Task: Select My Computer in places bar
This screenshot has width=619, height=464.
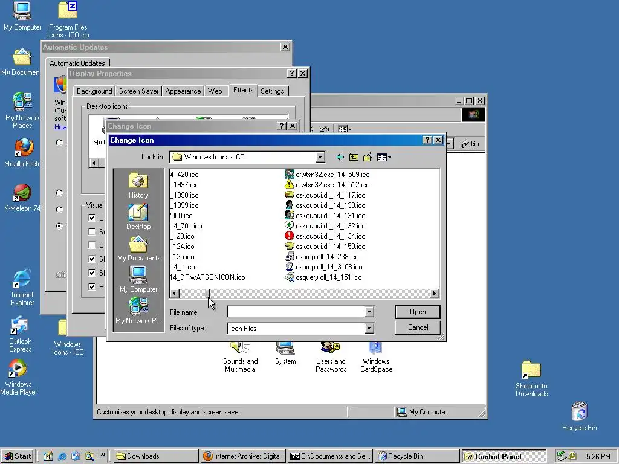Action: pyautogui.click(x=138, y=279)
